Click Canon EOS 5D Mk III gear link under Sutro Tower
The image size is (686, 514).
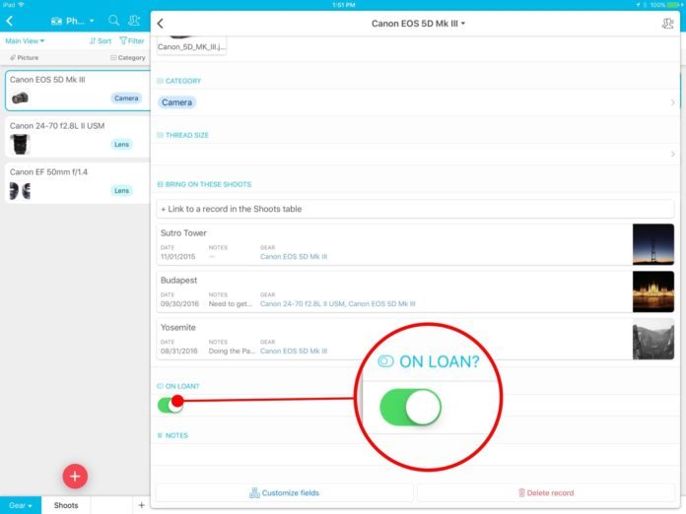point(294,257)
